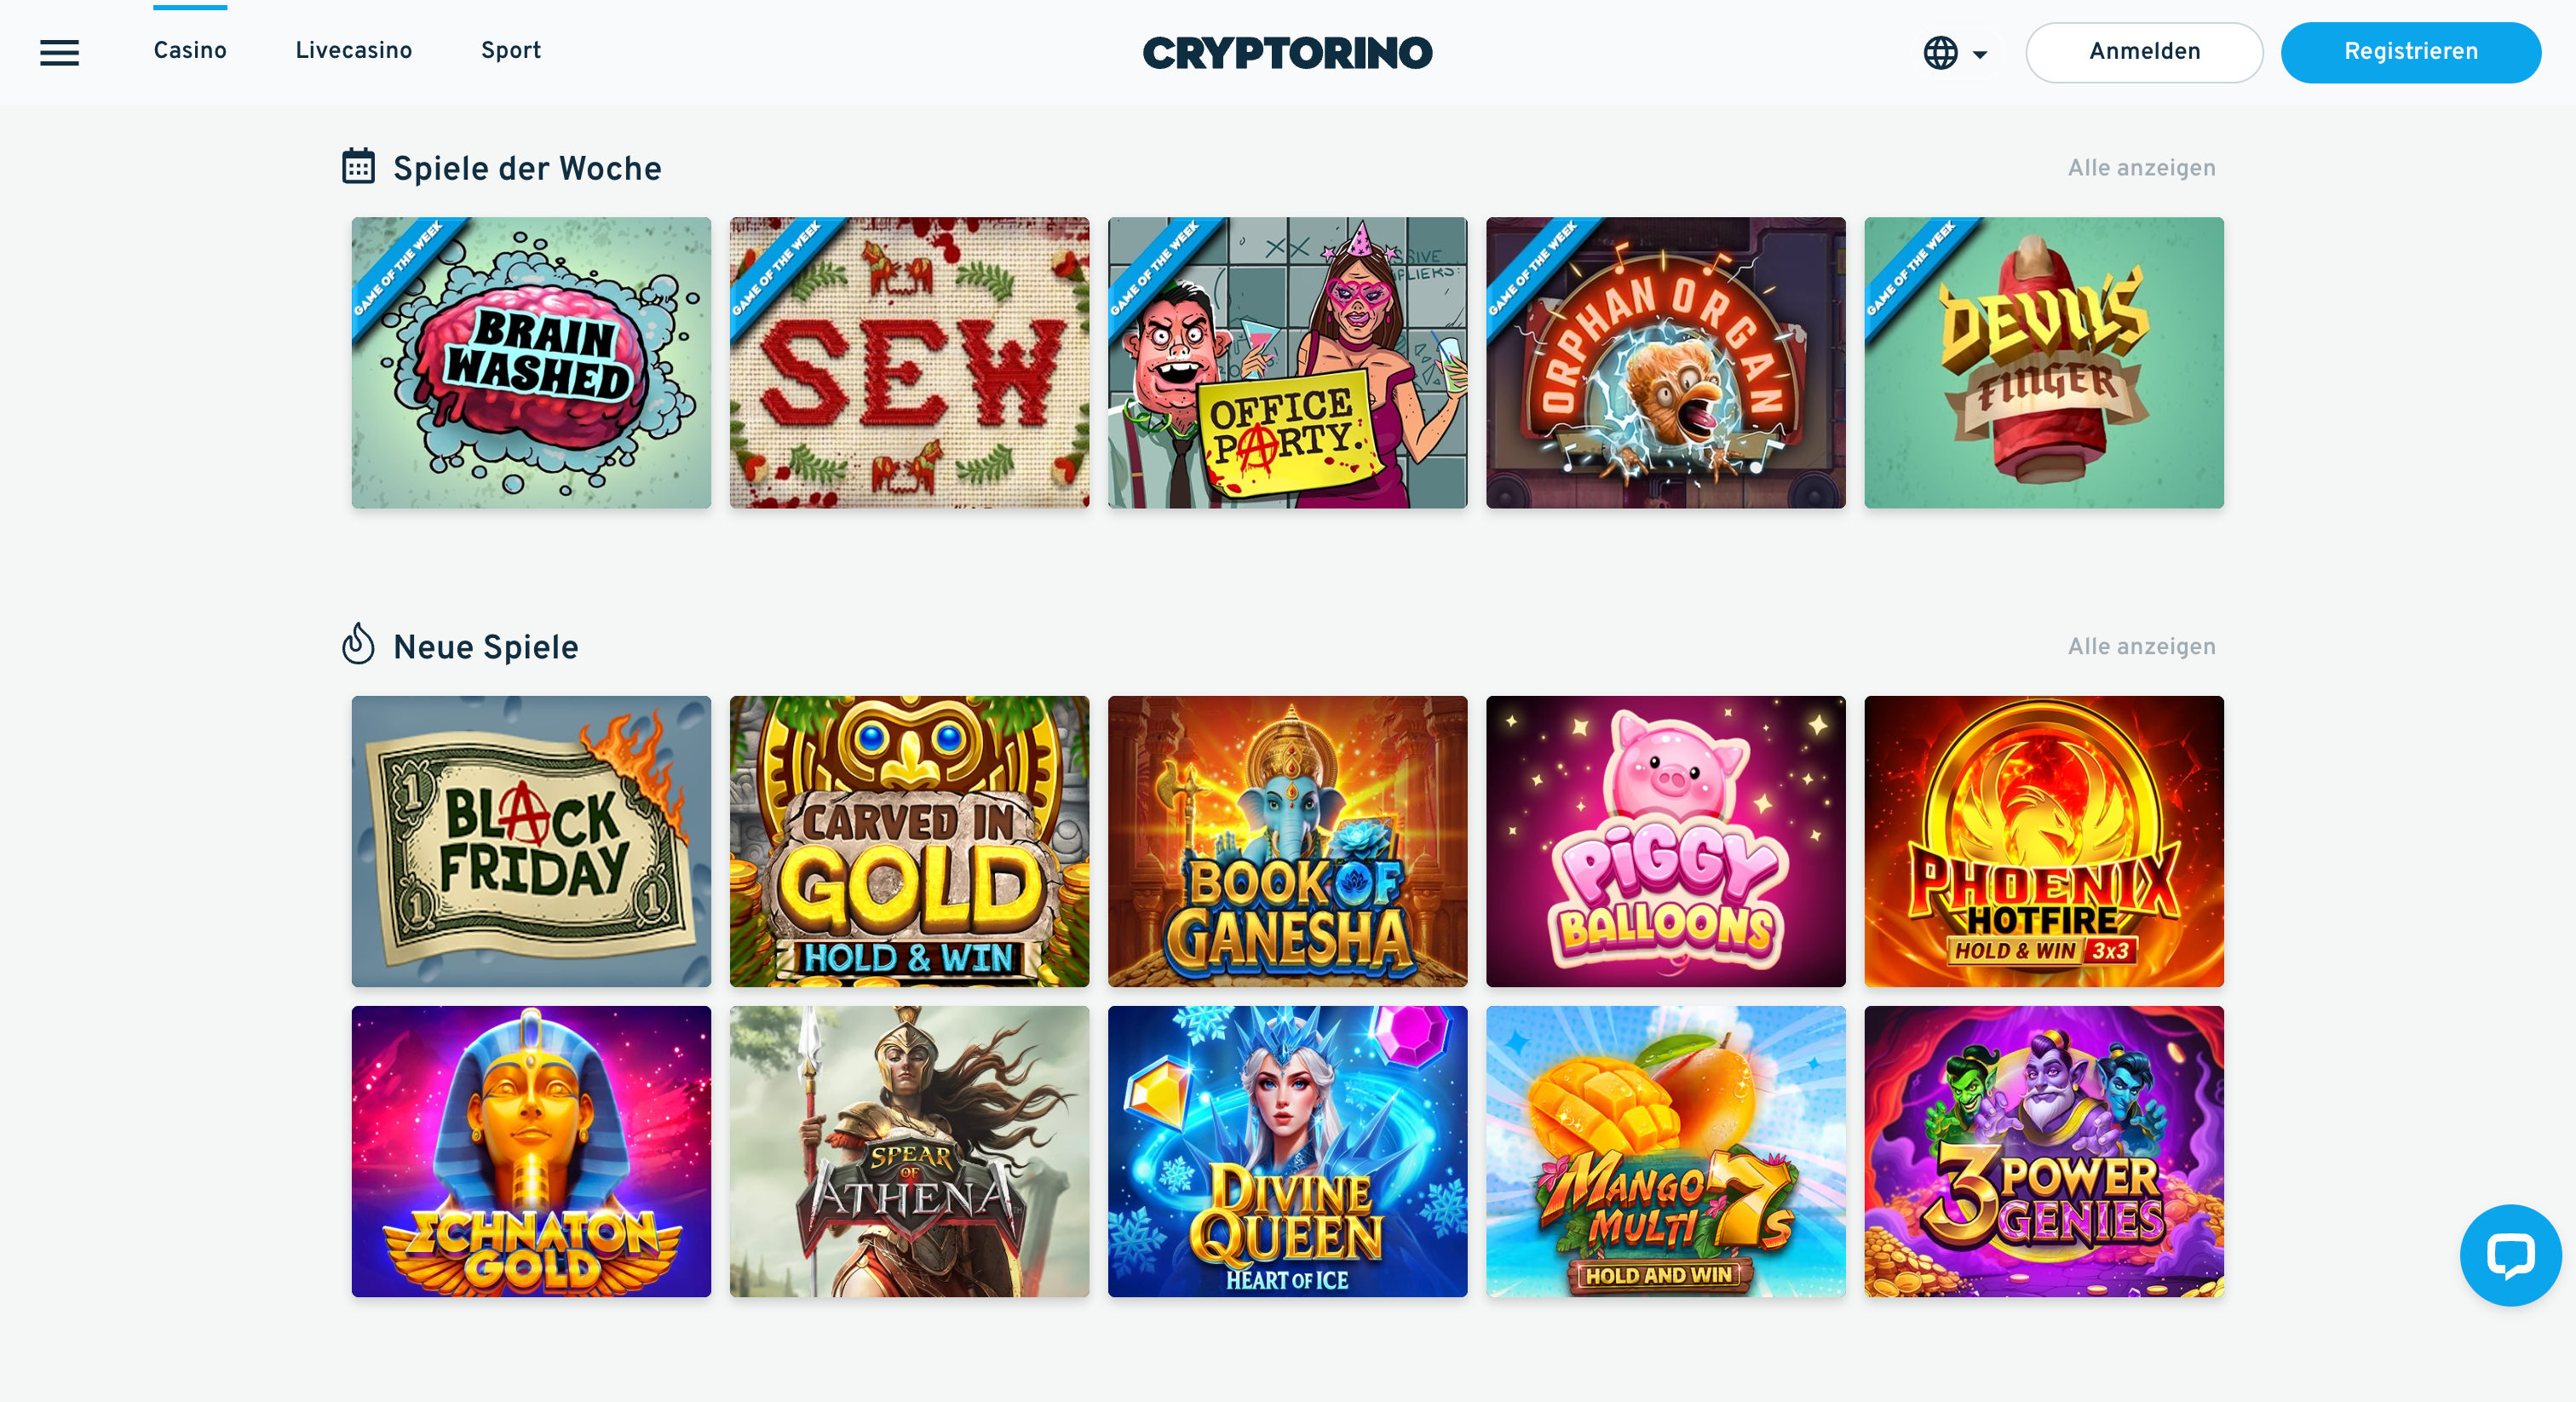Show all Neue Spiele games
The height and width of the screenshot is (1402, 2576).
click(x=2141, y=646)
